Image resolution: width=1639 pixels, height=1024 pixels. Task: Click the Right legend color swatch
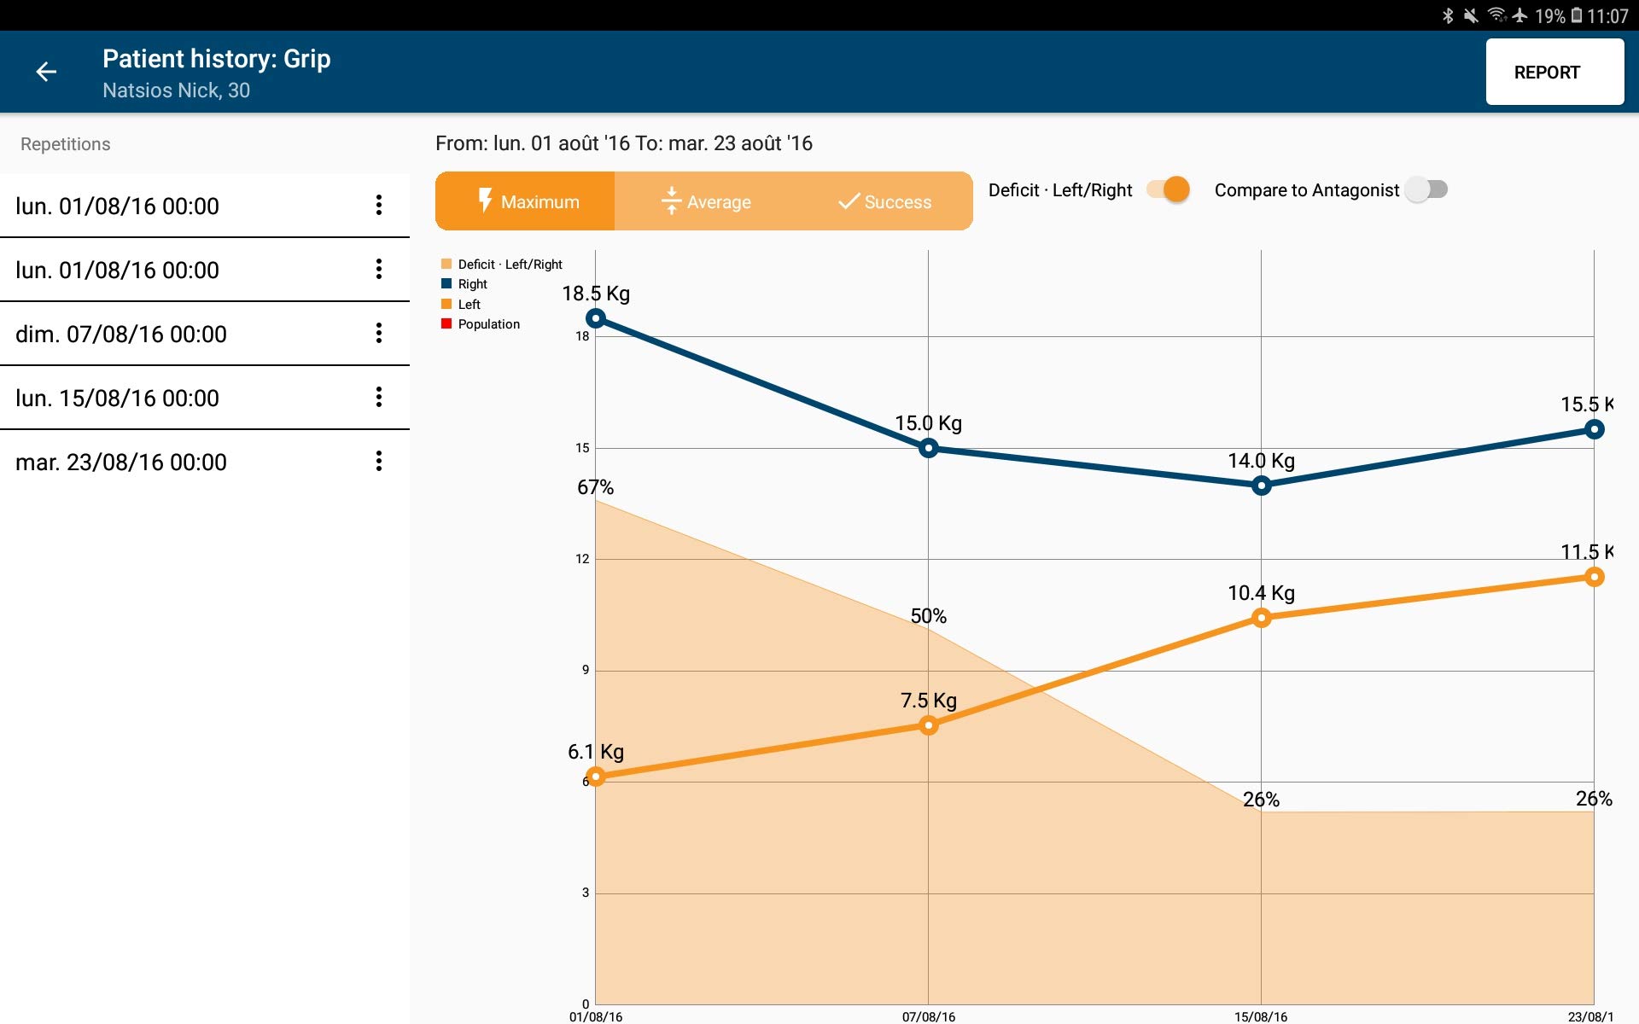click(446, 284)
